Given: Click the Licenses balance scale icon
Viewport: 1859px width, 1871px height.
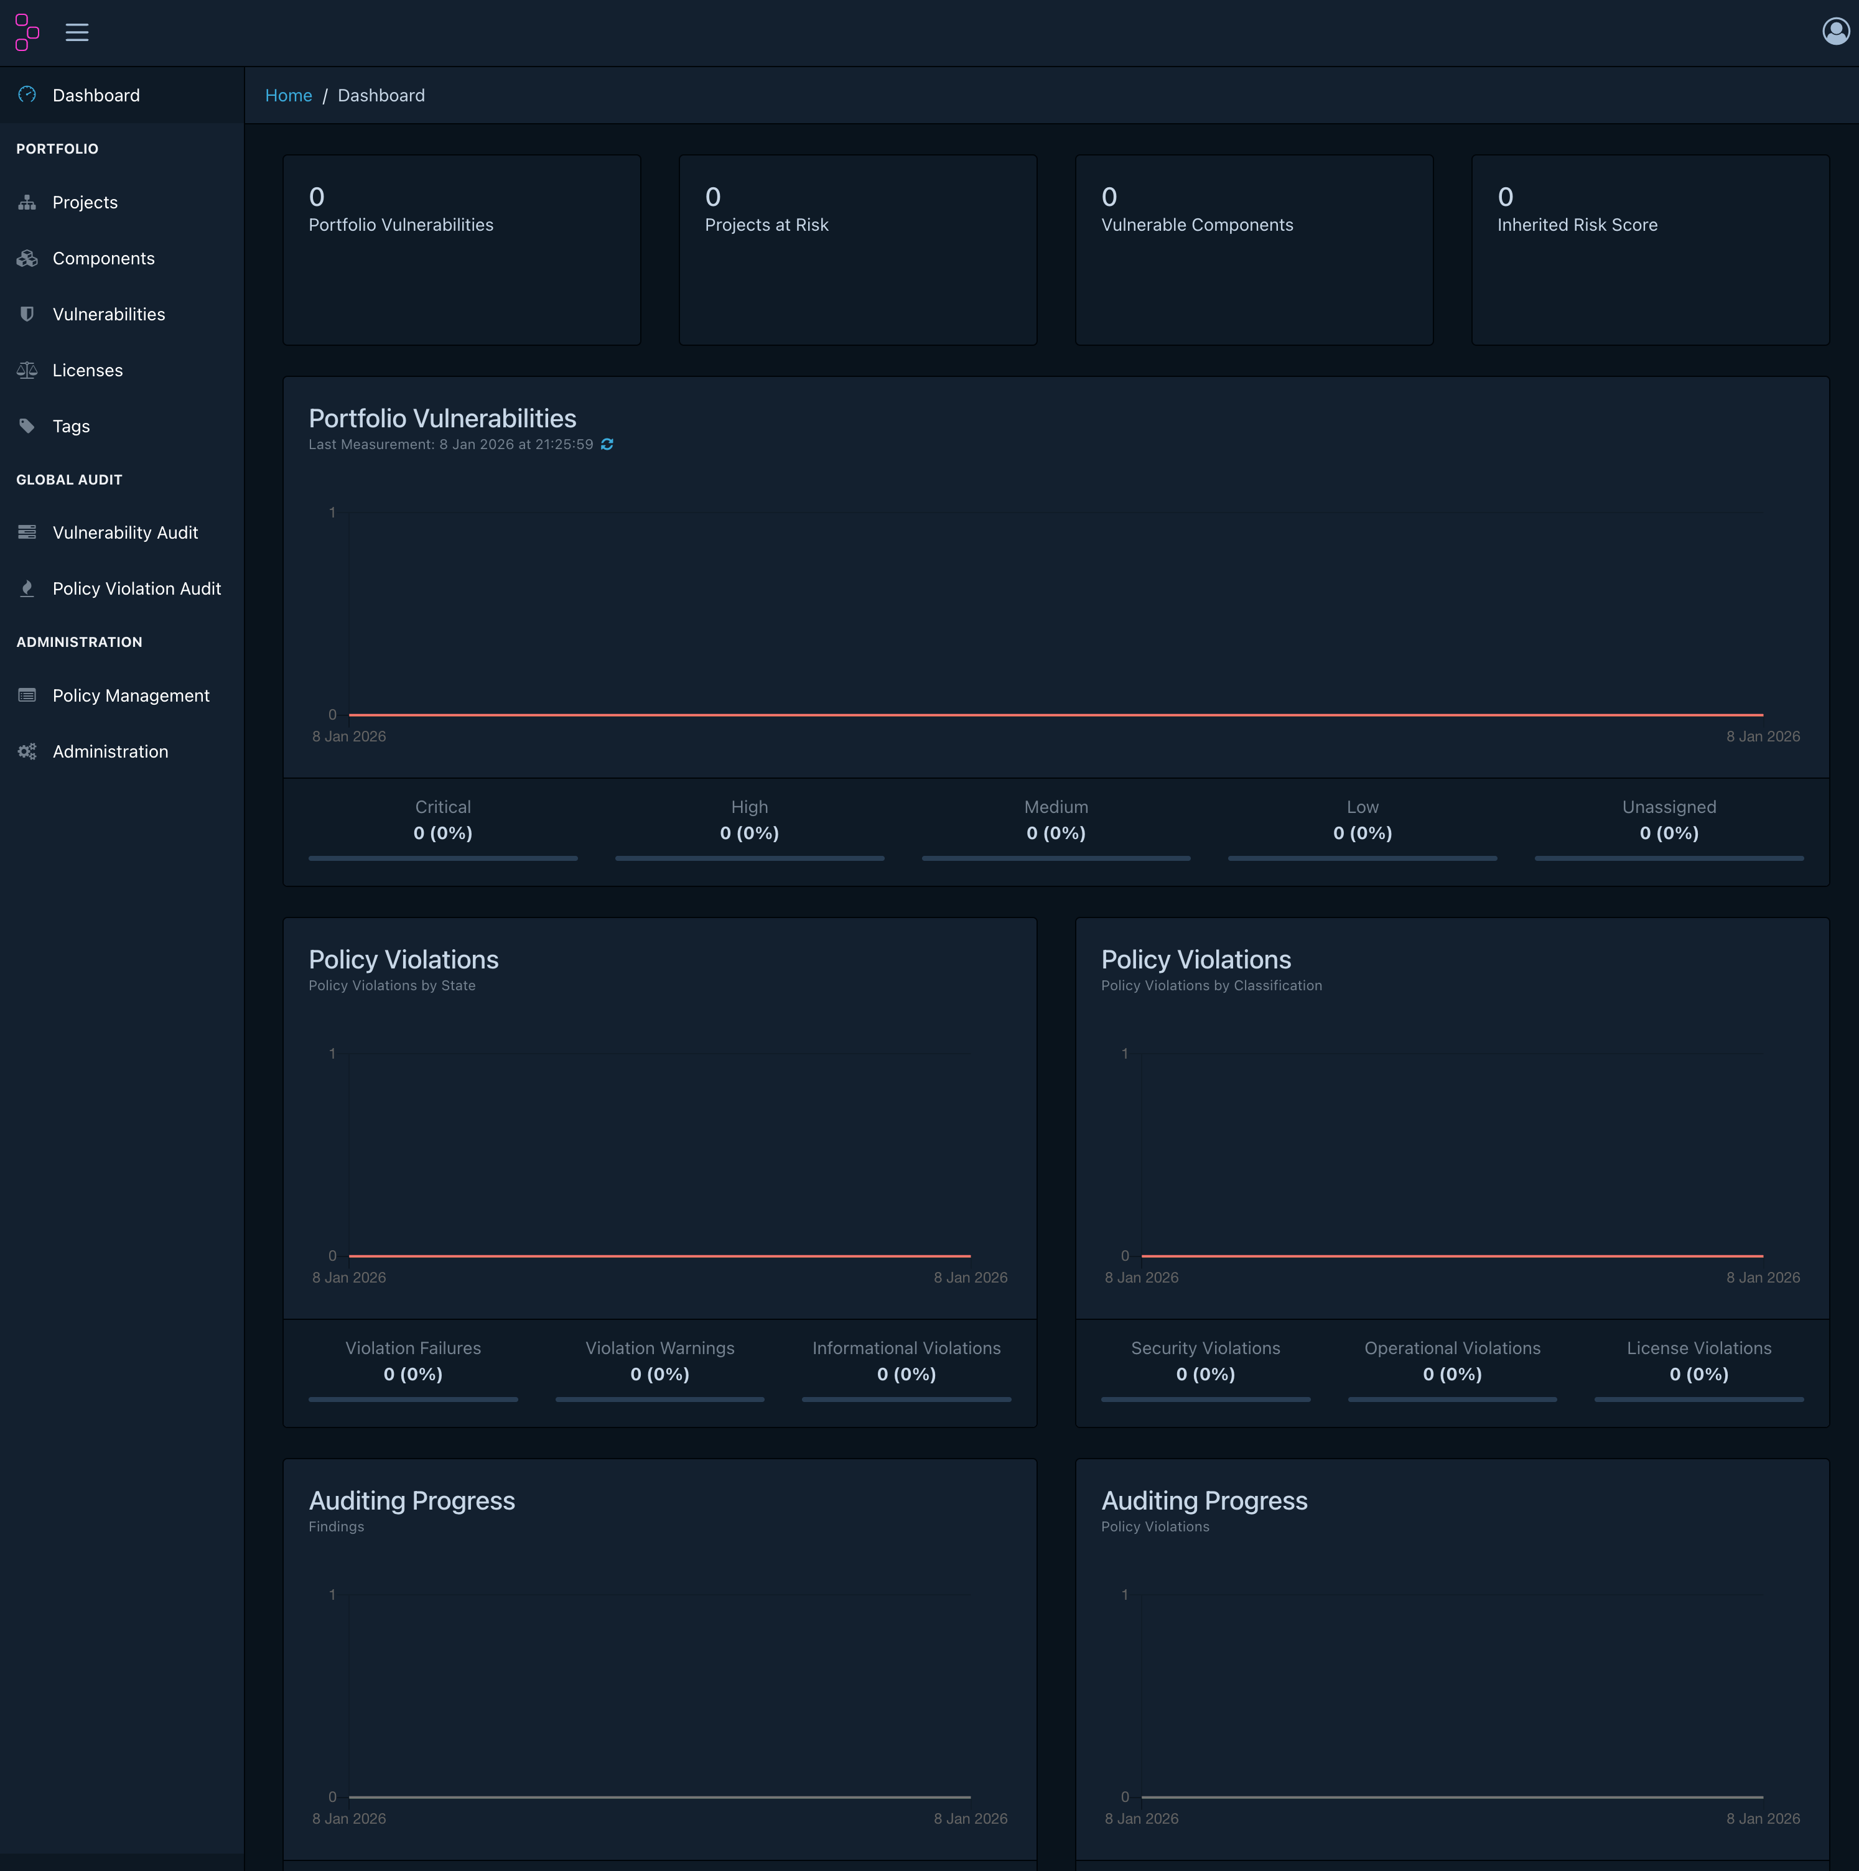Looking at the screenshot, I should pyautogui.click(x=27, y=370).
